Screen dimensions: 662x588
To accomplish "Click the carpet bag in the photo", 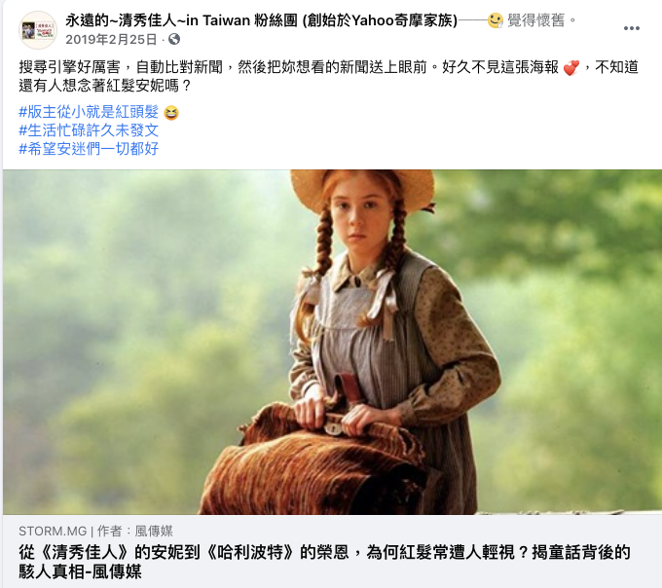I will click(x=323, y=458).
